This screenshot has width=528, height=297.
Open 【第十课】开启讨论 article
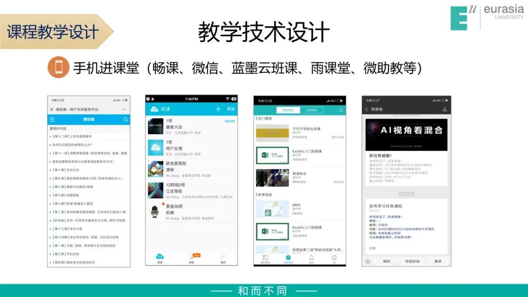point(66,170)
